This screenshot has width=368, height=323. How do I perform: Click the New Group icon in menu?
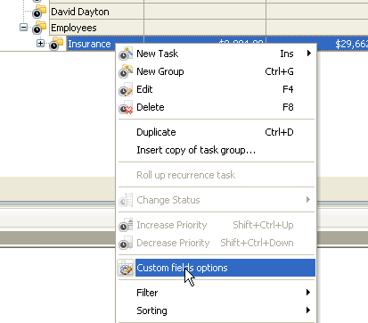[x=126, y=71]
